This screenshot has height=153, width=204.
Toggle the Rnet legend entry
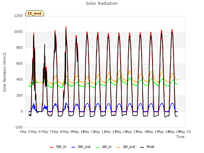point(147,147)
